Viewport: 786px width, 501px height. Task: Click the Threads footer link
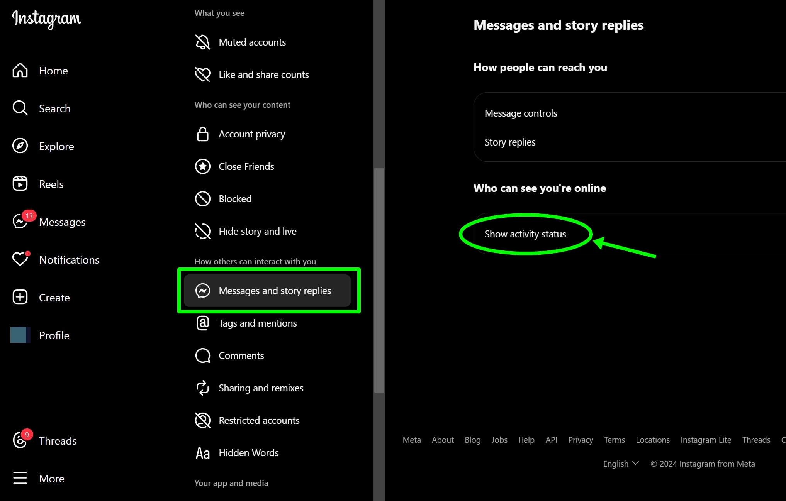click(756, 440)
